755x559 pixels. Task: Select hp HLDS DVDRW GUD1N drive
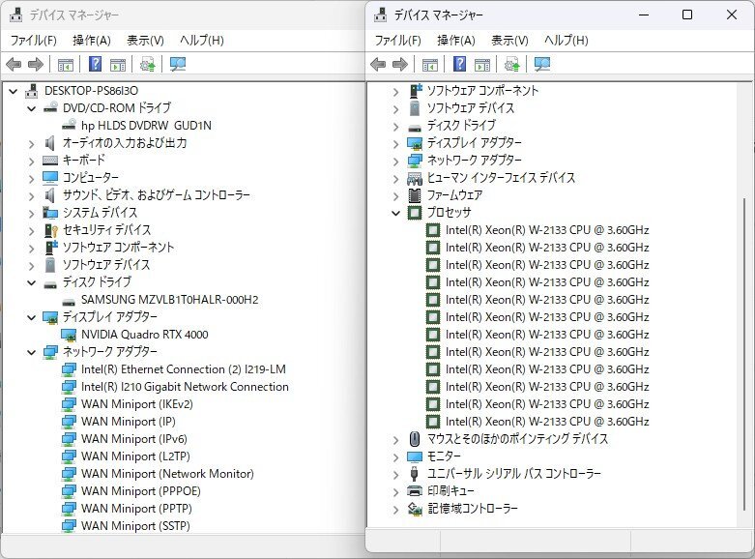pos(146,126)
